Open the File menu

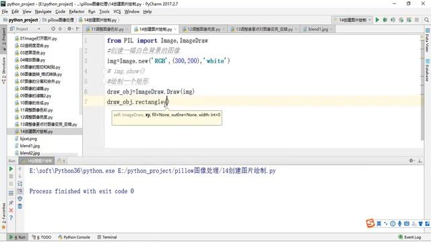(5, 11)
